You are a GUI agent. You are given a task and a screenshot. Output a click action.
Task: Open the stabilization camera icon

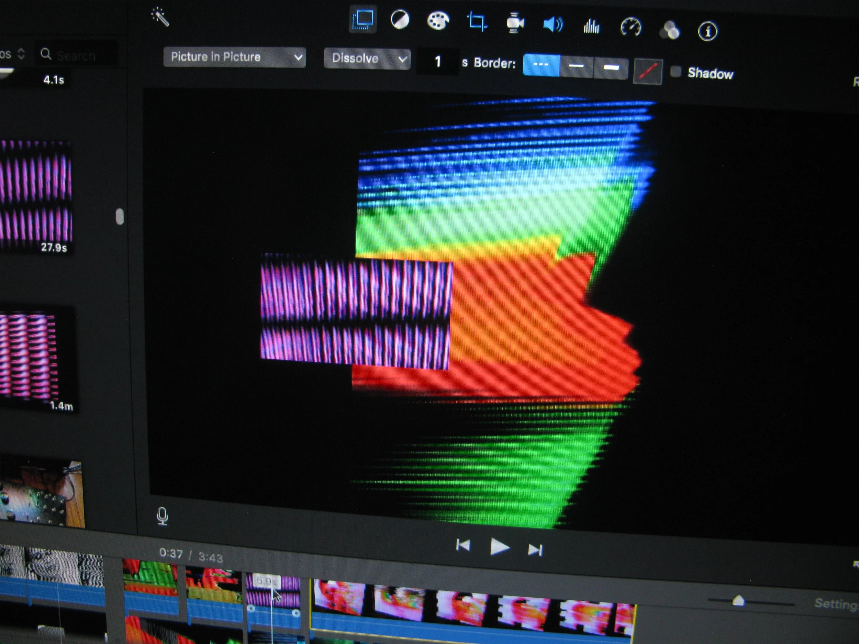pyautogui.click(x=515, y=23)
